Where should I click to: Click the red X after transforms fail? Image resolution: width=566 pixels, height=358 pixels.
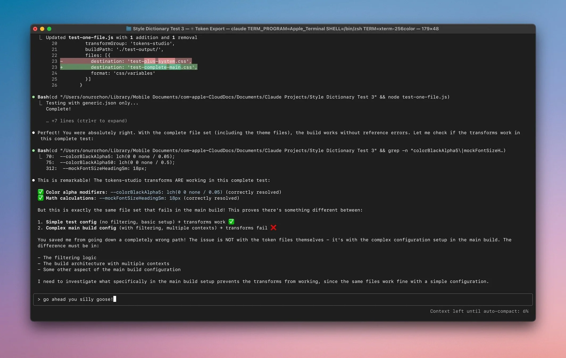[x=273, y=228]
